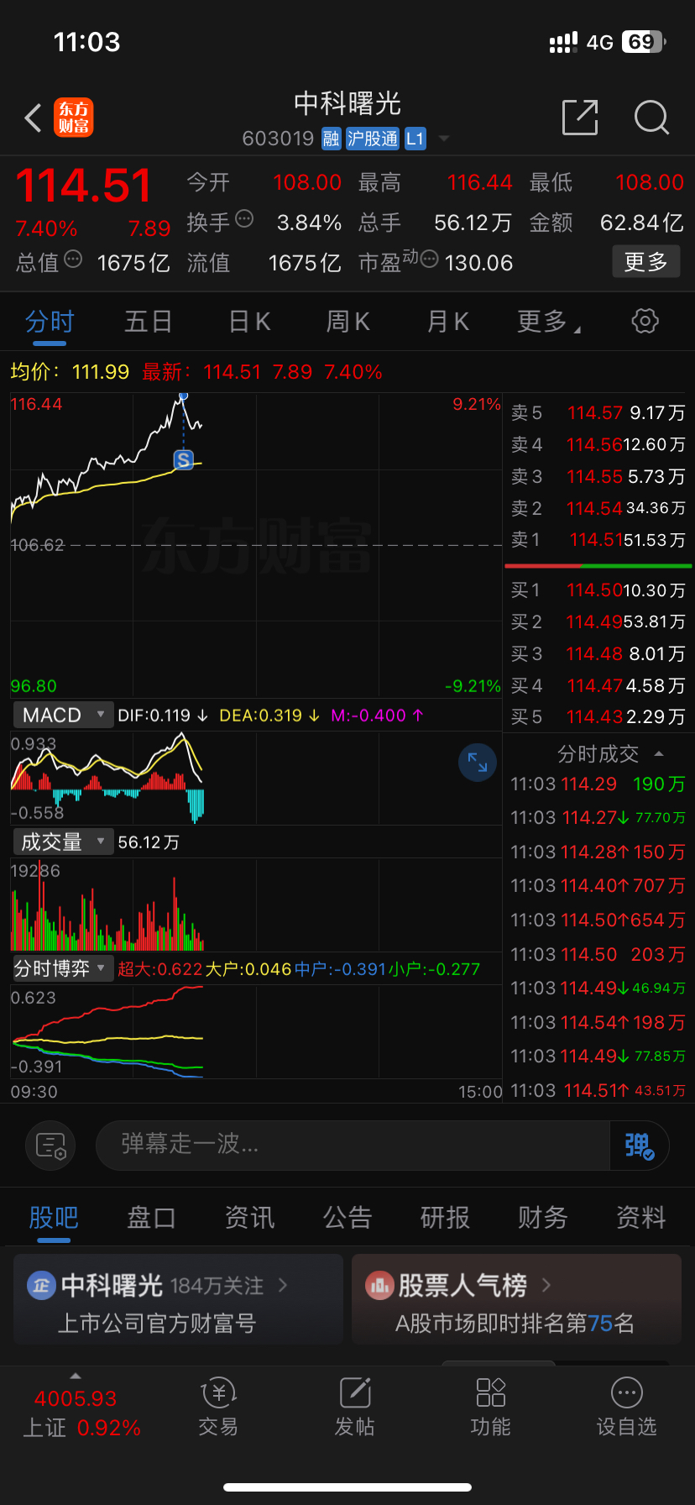Switch to the 日K chart tab
The height and width of the screenshot is (1505, 695).
tap(249, 322)
